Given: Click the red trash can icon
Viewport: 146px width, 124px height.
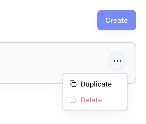Looking at the screenshot, I should [73, 100].
